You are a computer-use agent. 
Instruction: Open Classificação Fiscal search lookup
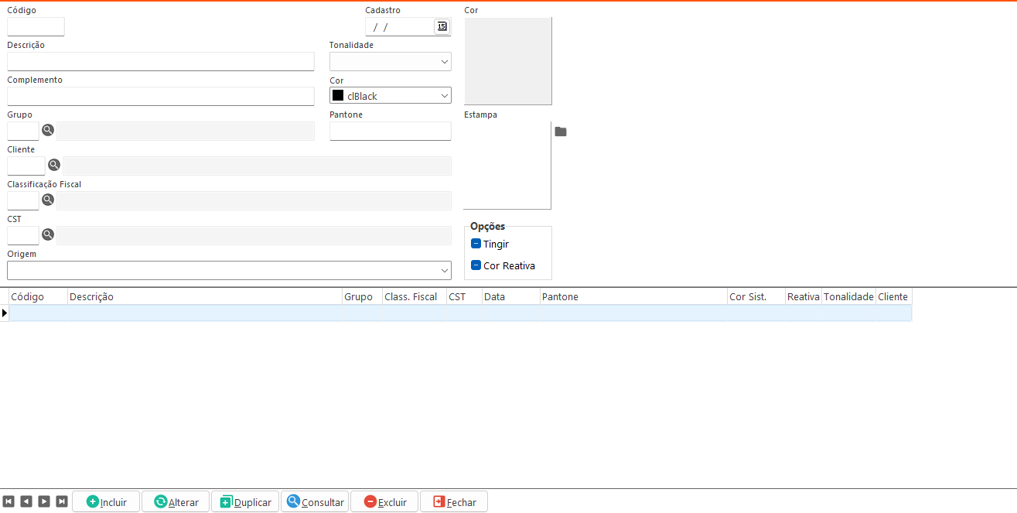[x=48, y=200]
